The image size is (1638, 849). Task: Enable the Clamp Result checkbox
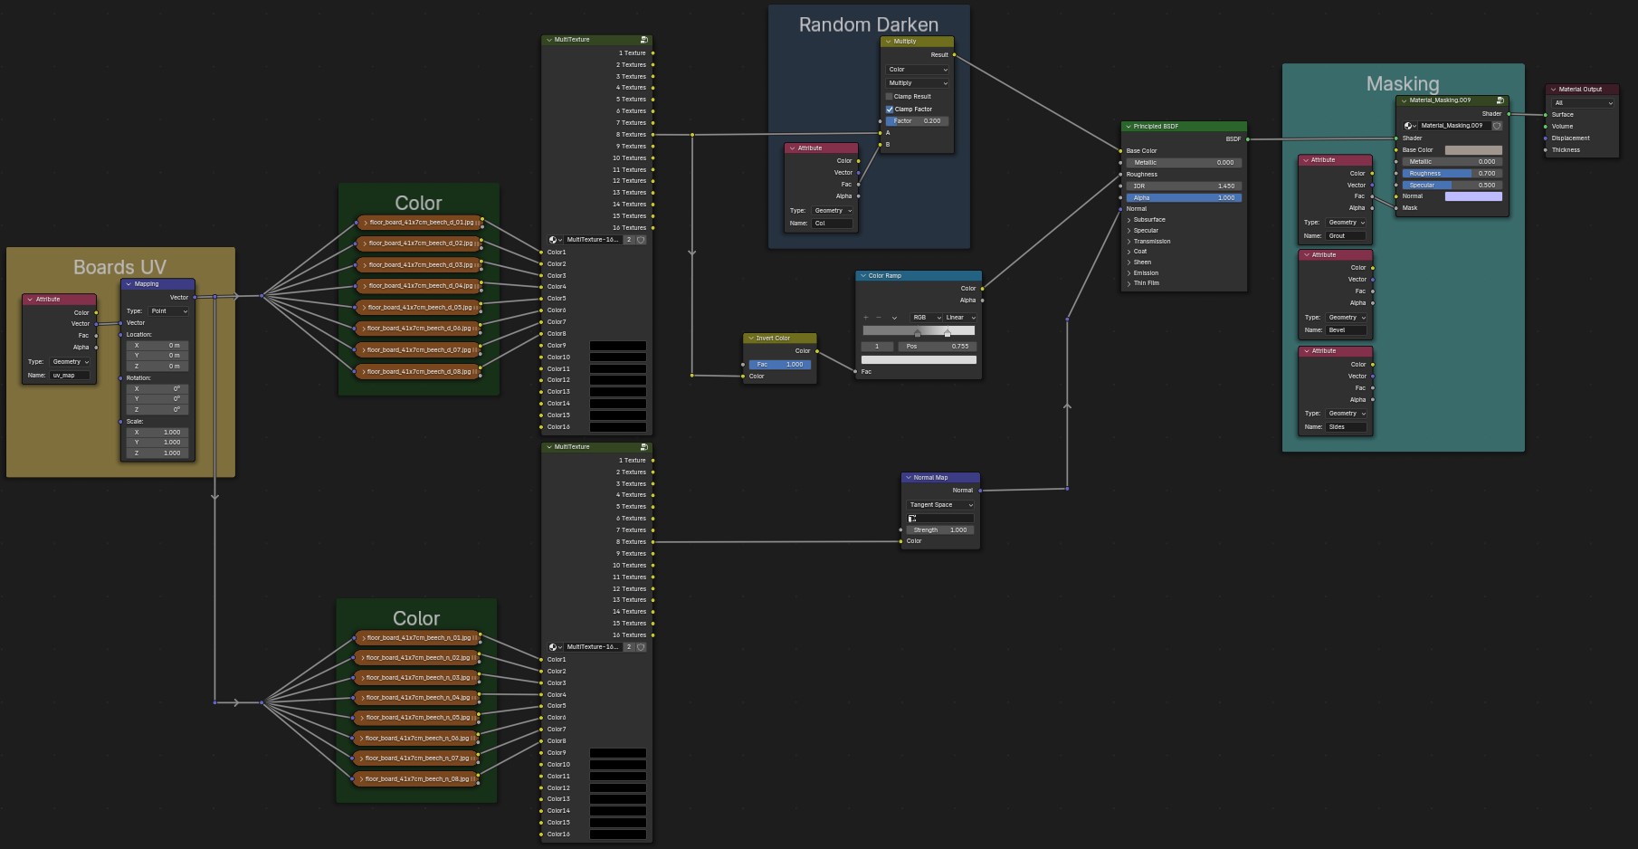point(889,96)
